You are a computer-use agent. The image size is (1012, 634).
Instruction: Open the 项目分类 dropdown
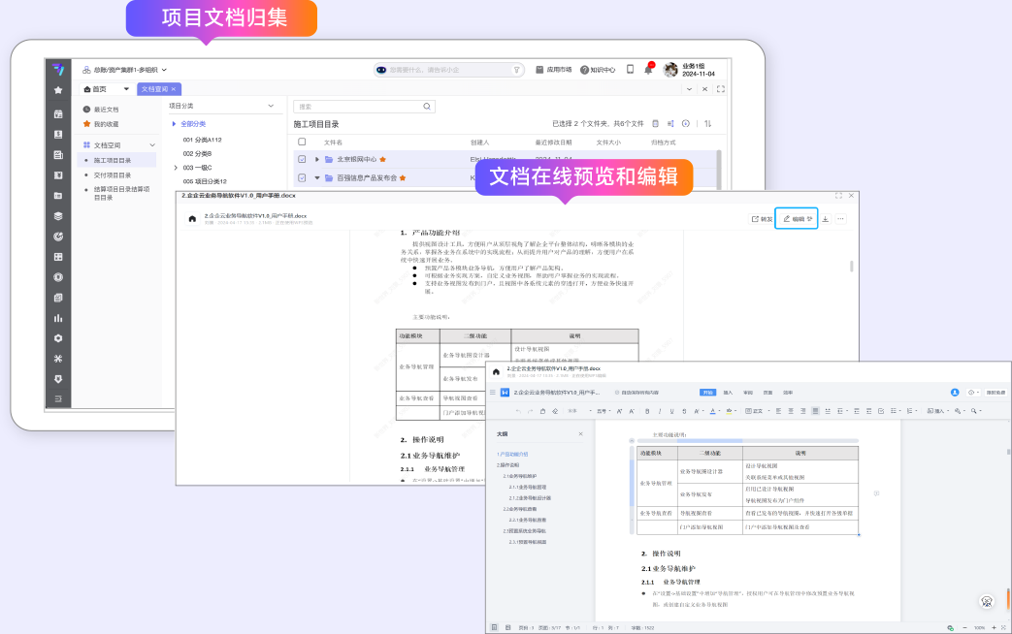[x=271, y=106]
